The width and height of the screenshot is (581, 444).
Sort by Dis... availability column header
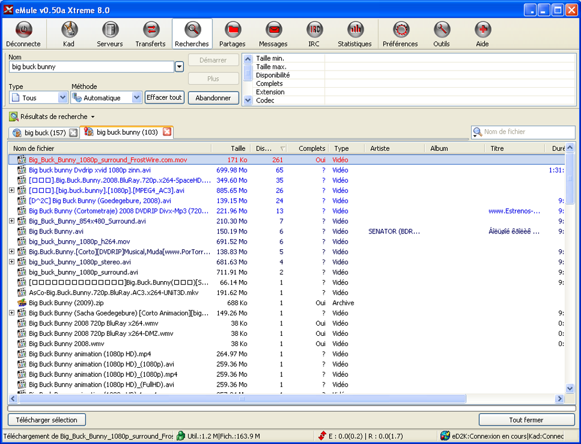pos(269,149)
